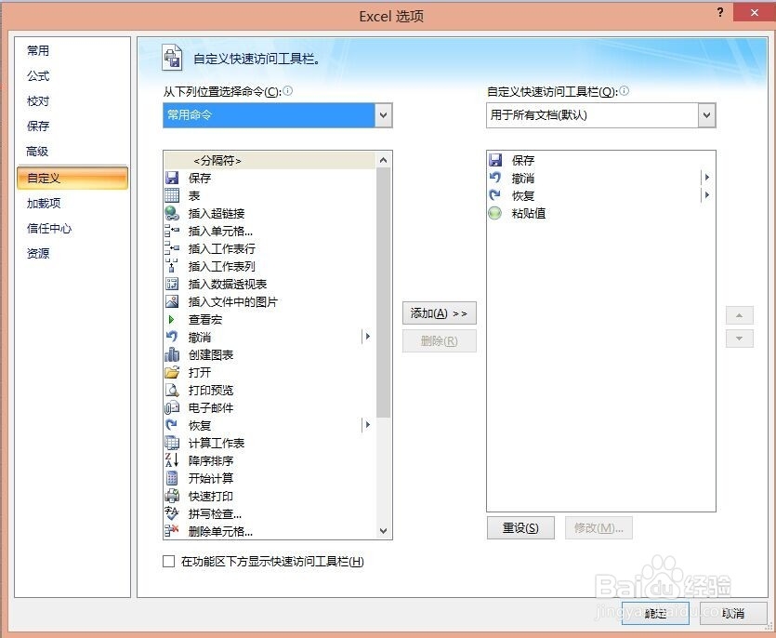Click the 查看宏 green play icon

pos(172,320)
